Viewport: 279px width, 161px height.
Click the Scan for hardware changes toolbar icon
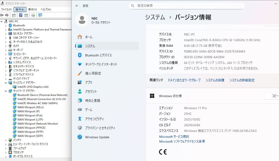coord(33,14)
